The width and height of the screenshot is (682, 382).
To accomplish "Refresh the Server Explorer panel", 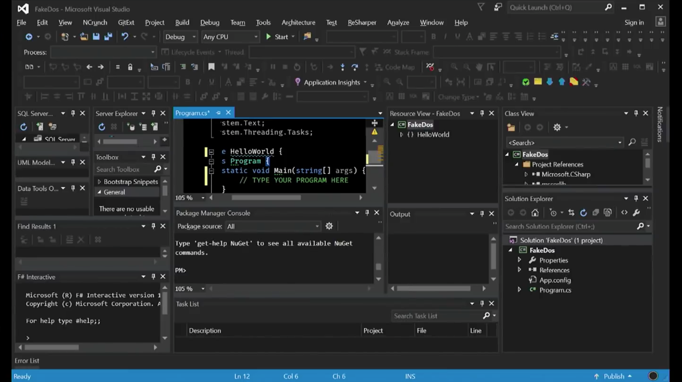I will (101, 127).
